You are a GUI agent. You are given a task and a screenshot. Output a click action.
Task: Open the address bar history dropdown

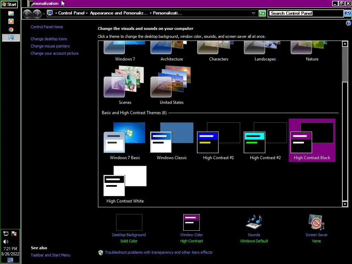(x=253, y=13)
